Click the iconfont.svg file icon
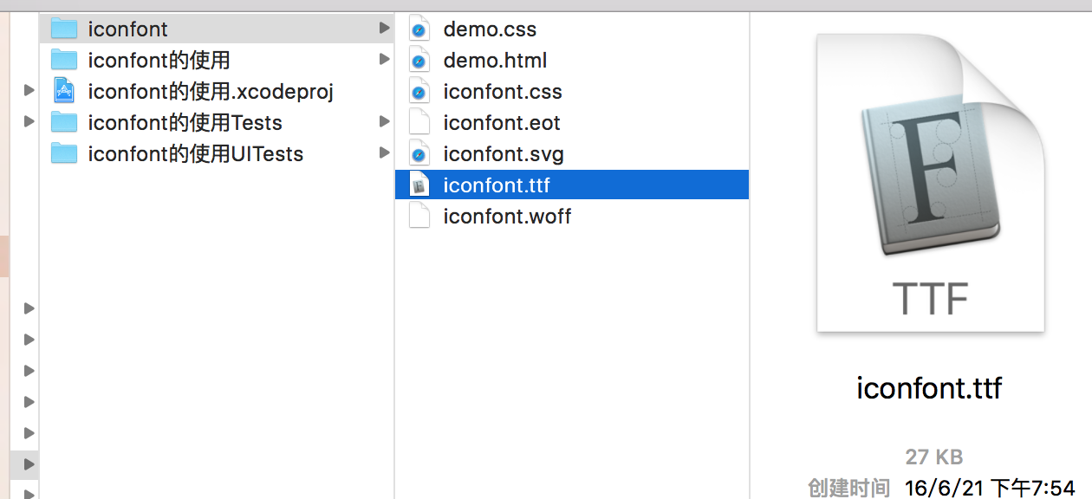1092x499 pixels. [419, 154]
